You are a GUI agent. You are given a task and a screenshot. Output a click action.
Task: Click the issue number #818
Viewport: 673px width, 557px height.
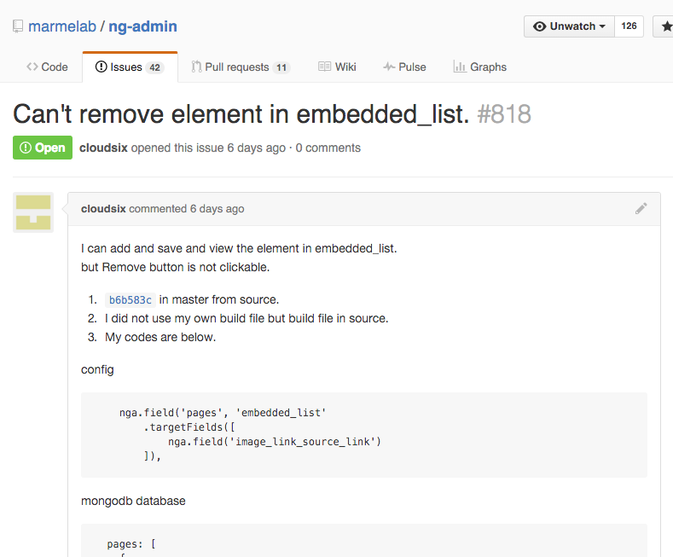[x=504, y=114]
